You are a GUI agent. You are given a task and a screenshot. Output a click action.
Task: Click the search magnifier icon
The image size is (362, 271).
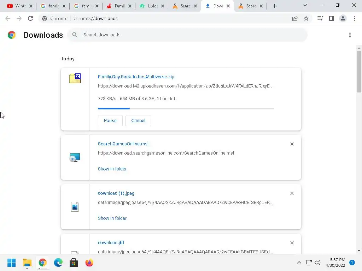[75, 35]
